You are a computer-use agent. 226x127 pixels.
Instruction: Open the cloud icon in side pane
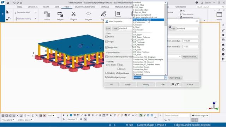[223, 45]
